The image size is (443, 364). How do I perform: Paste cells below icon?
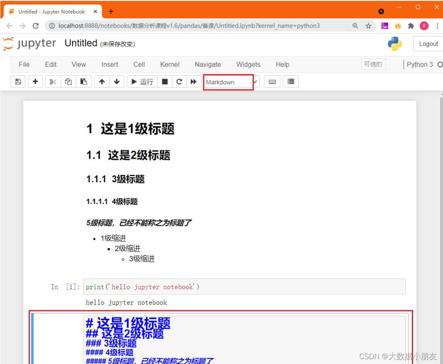[84, 82]
